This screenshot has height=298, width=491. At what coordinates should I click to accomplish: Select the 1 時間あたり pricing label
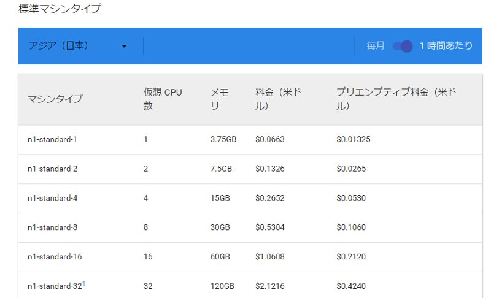click(x=446, y=45)
